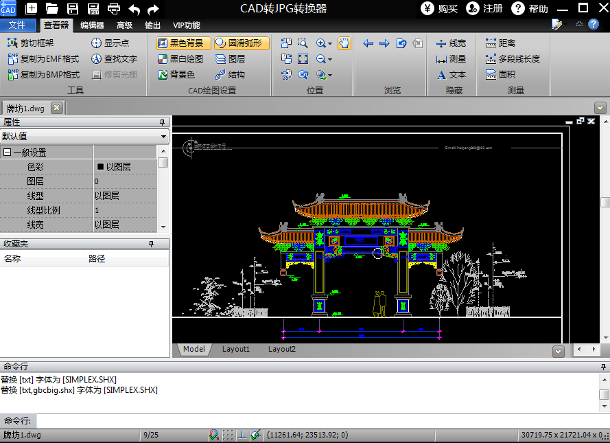
Task: Go to previous view with left arrow
Action: 368,43
